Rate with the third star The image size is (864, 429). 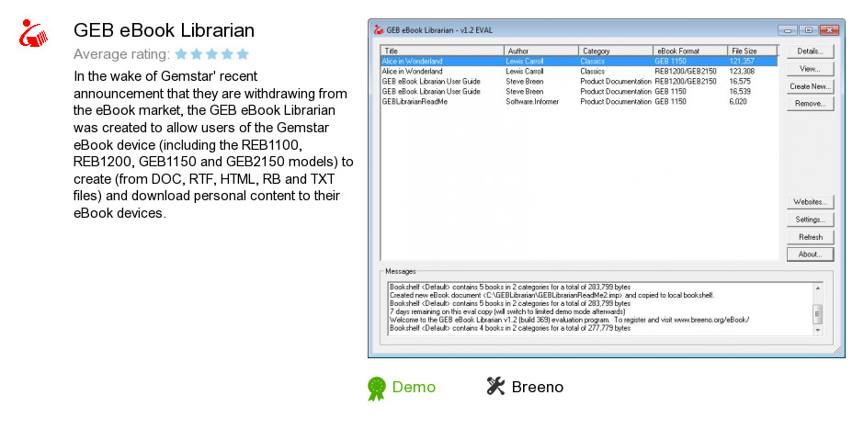211,54
